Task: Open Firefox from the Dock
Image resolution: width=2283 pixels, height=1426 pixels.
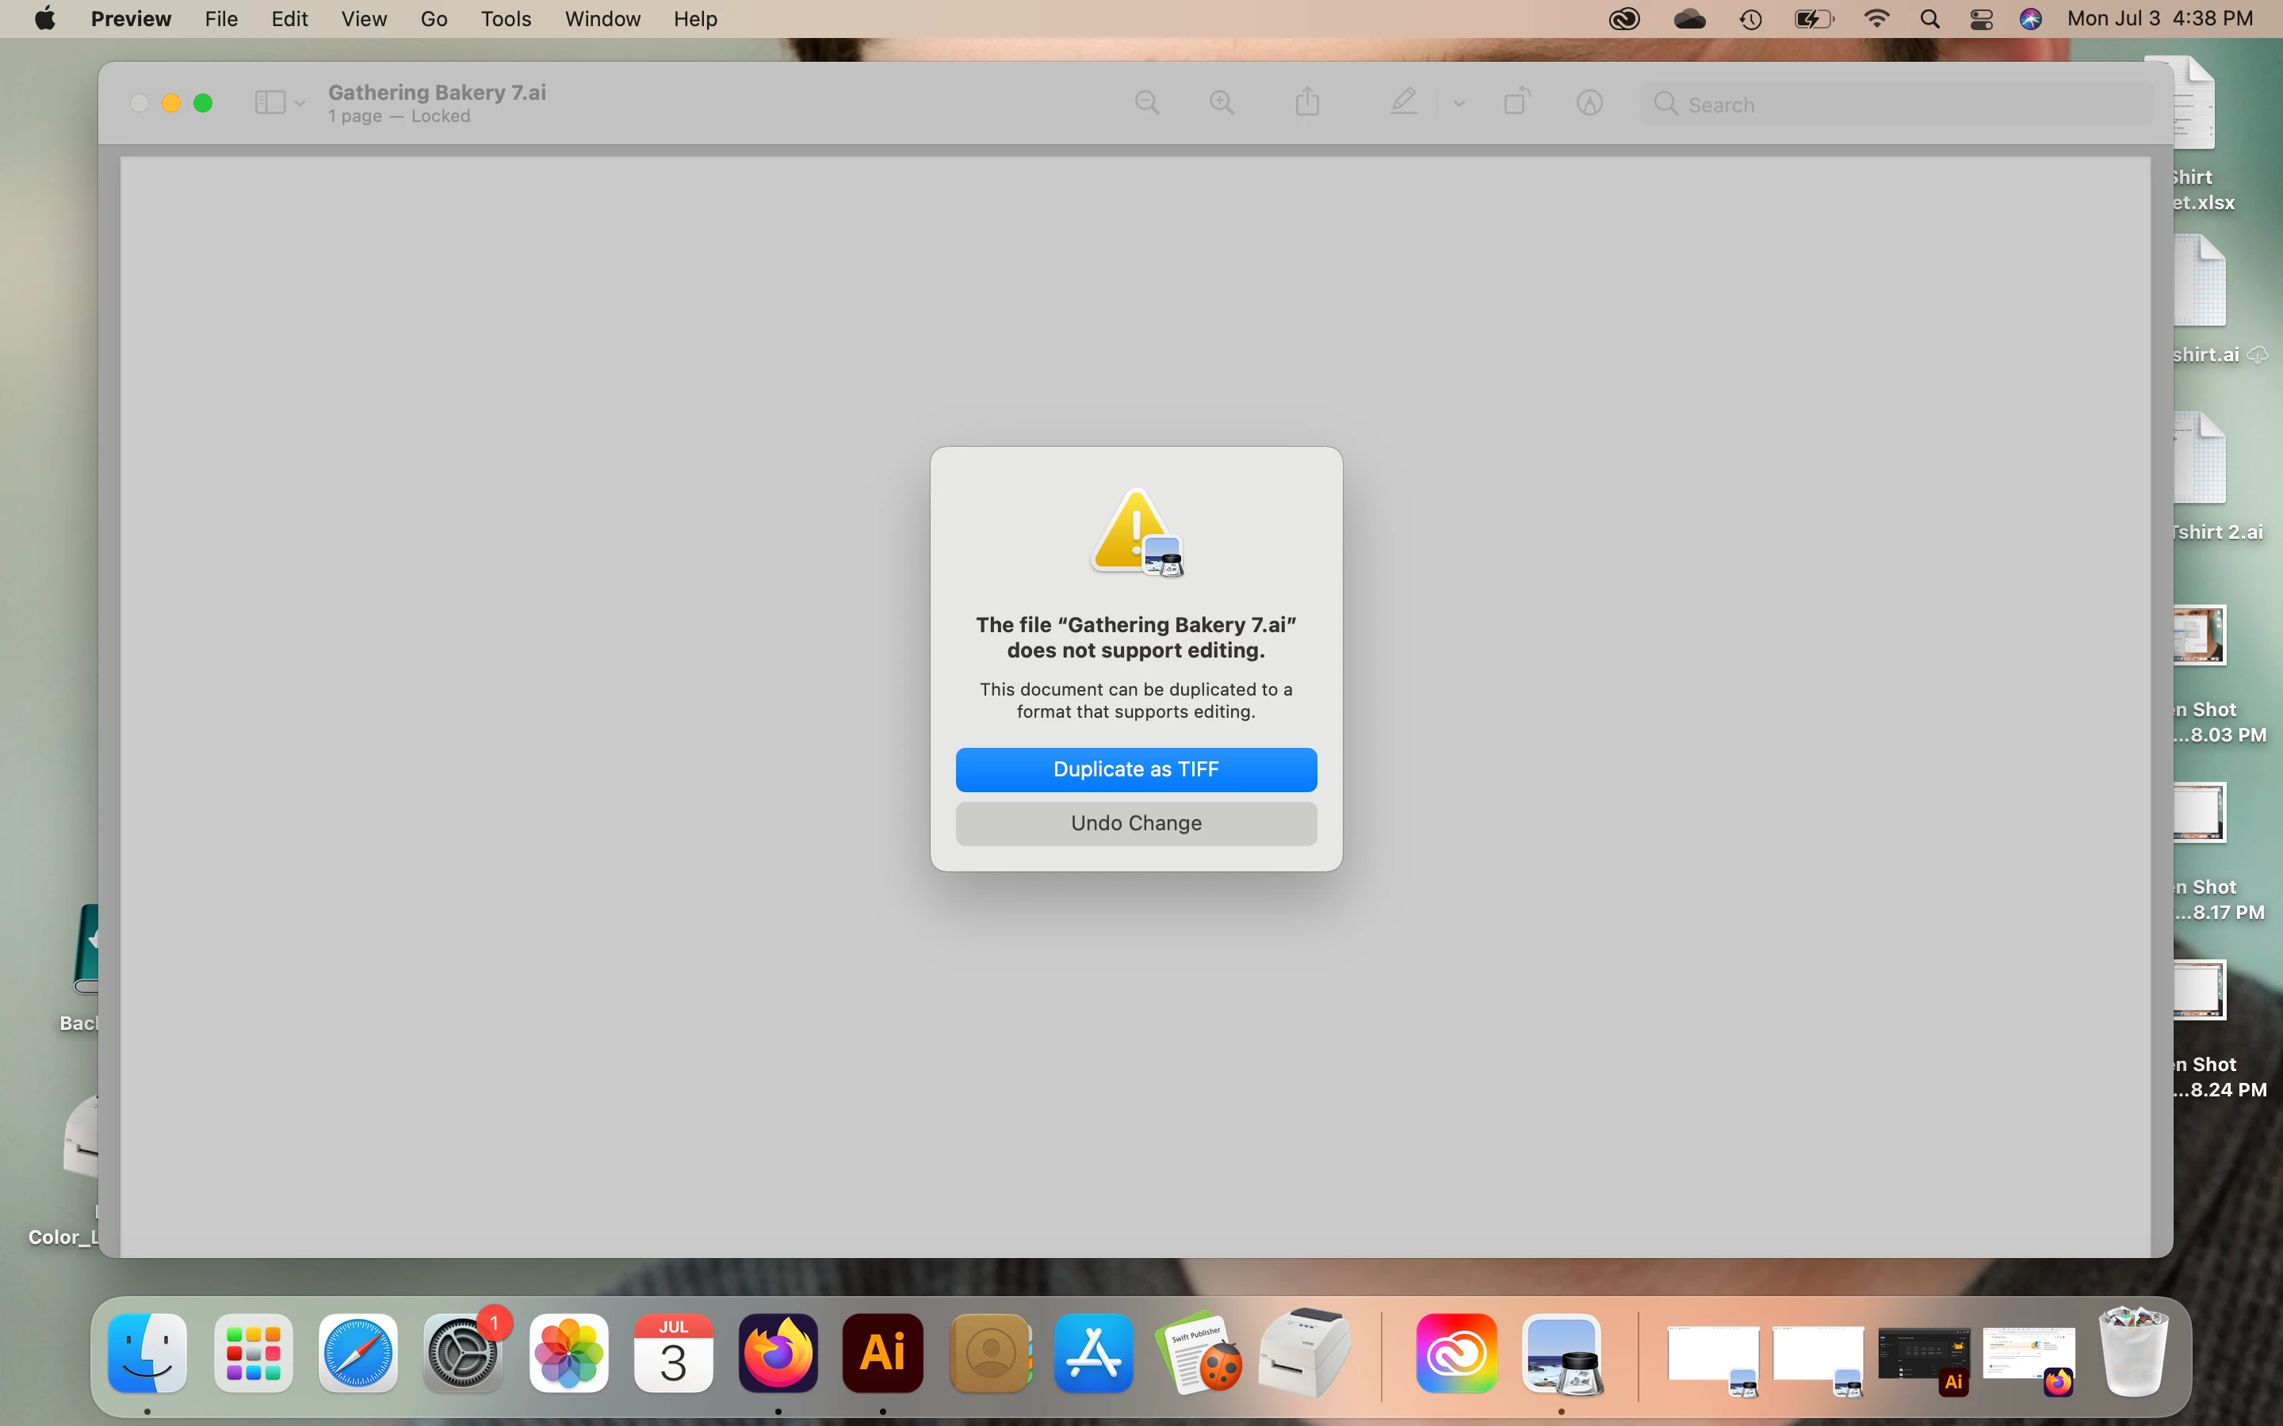Action: coord(778,1353)
